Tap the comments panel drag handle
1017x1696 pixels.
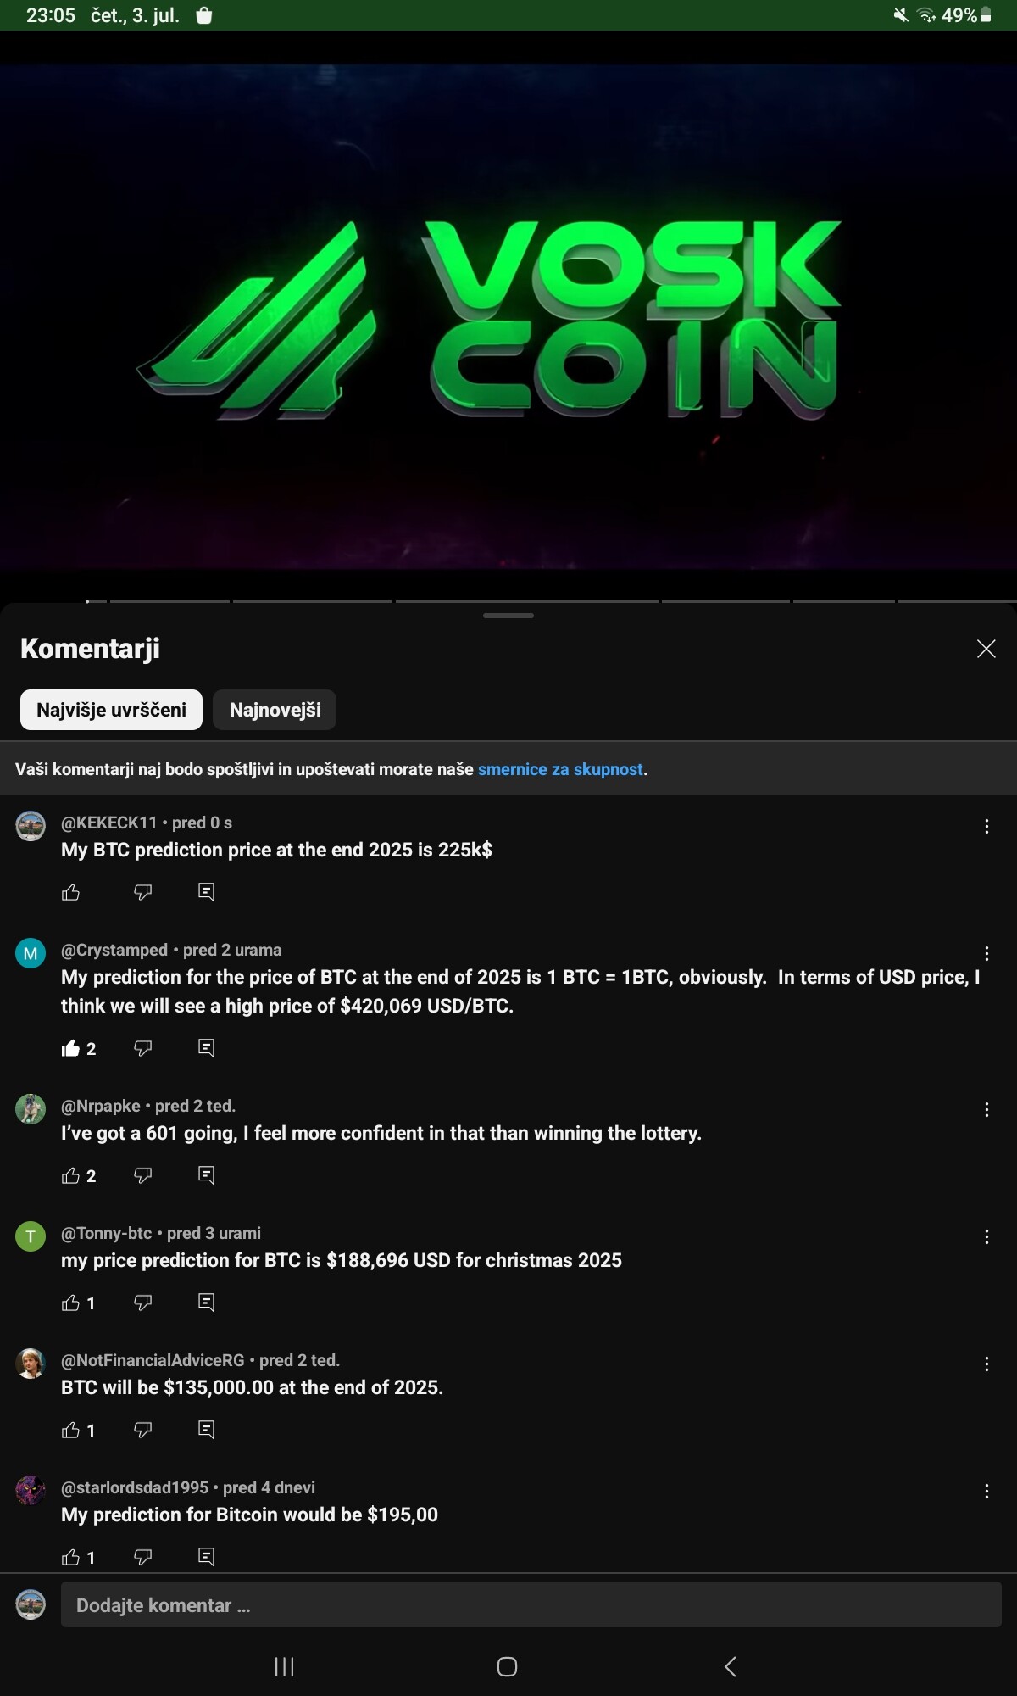pos(508,616)
